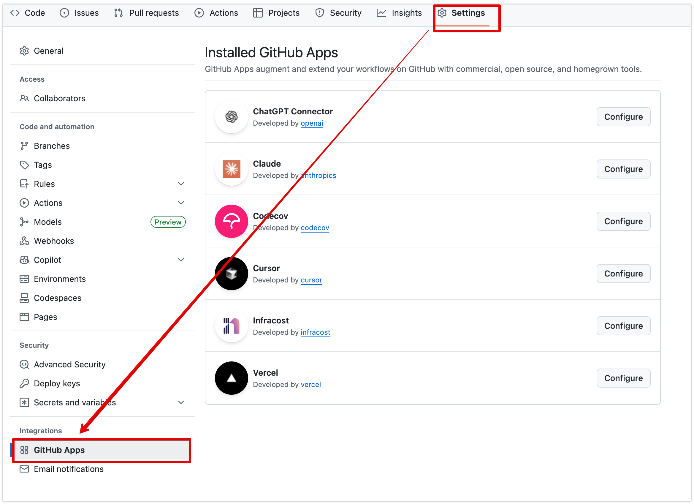Screen dimensions: 694x504
Task: Open the Pull requests tab
Action: pos(146,13)
